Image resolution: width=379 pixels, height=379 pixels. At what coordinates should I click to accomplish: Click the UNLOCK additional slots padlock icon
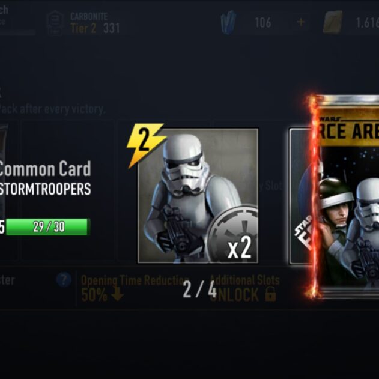270,294
